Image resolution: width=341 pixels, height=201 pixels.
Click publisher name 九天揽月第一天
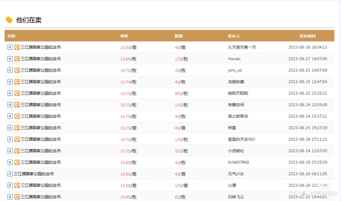[x=242, y=47]
